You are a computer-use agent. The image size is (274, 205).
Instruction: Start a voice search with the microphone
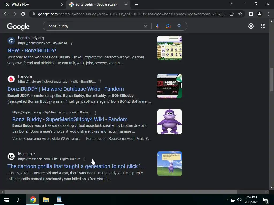(157, 26)
